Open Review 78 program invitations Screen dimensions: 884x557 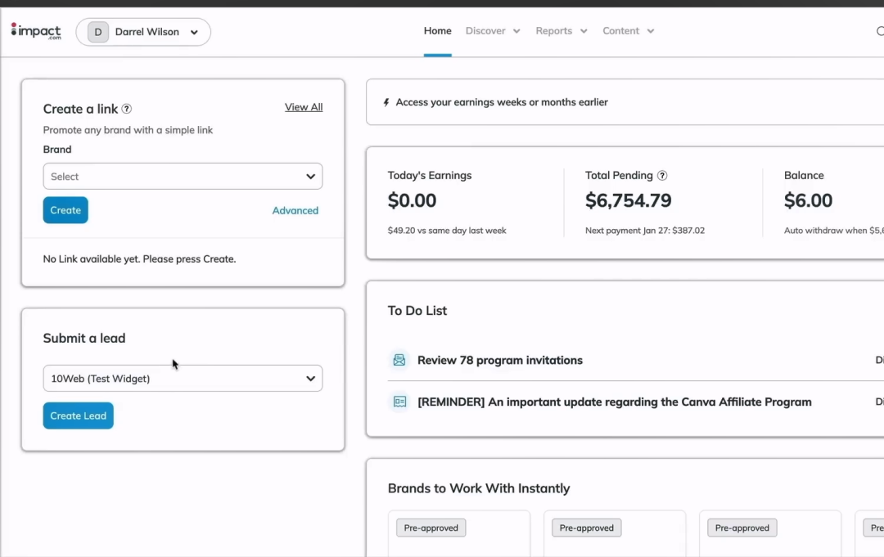[x=500, y=361]
